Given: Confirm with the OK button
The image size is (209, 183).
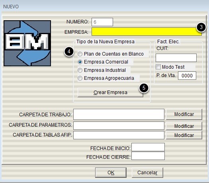Looking at the screenshot, I should 111,173.
